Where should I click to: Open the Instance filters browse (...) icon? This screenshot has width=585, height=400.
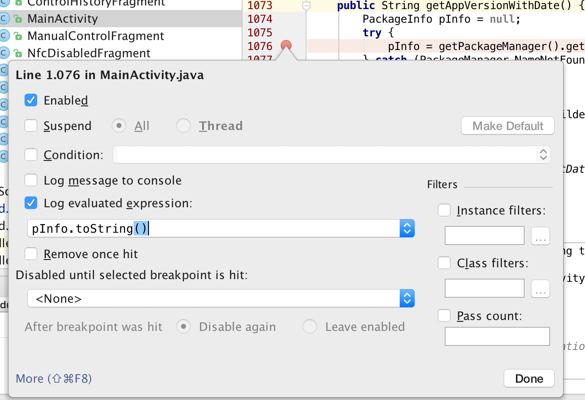click(x=540, y=235)
